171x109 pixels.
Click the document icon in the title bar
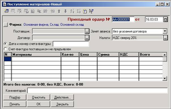5,4
